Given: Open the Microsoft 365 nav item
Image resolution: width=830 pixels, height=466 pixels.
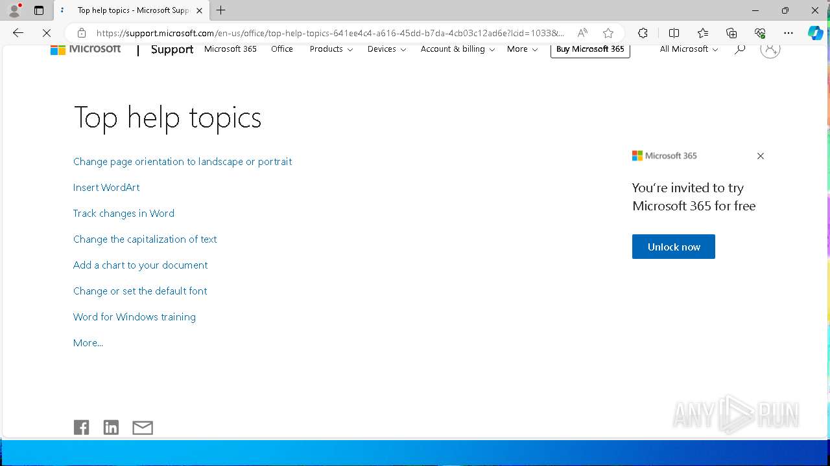Looking at the screenshot, I should 230,49.
